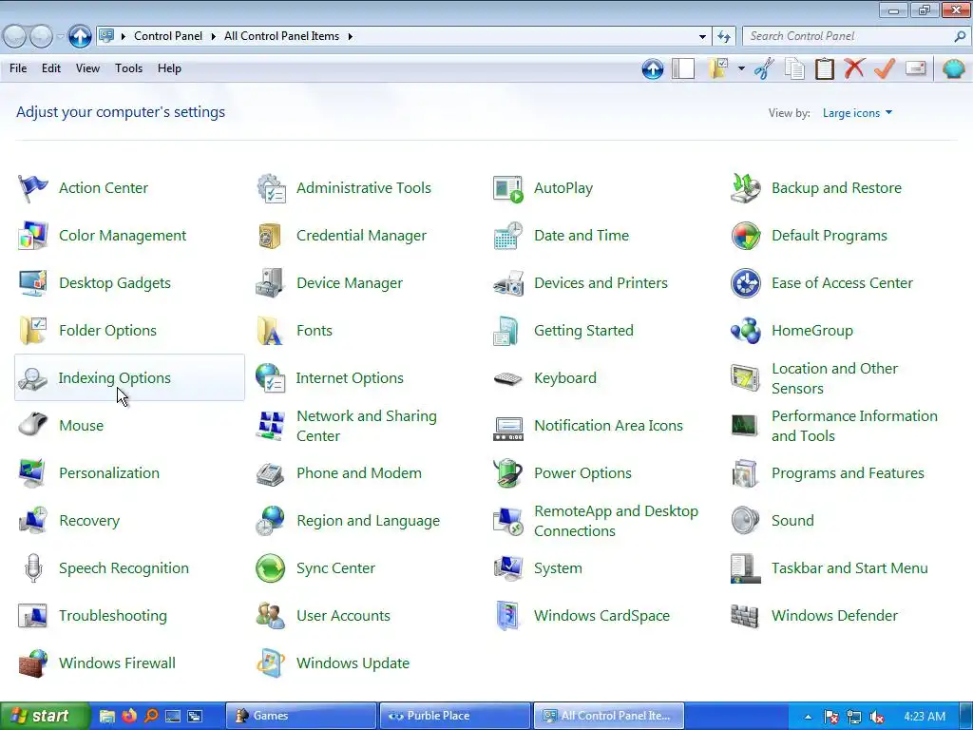
Task: Open the View menu
Action: 87,68
